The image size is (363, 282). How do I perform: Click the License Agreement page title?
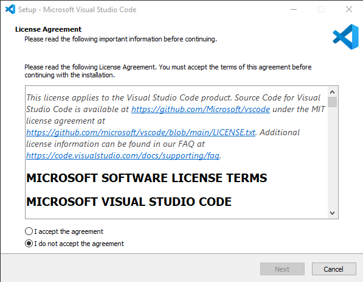(49, 29)
